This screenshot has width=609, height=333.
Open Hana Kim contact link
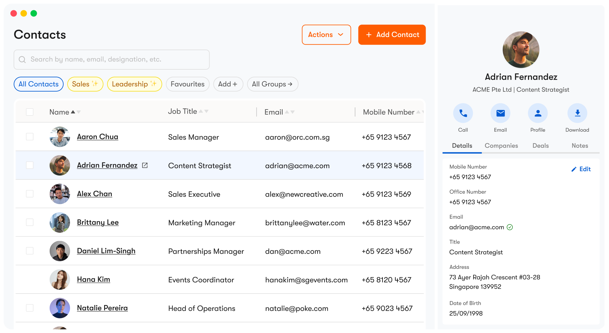pyautogui.click(x=93, y=279)
